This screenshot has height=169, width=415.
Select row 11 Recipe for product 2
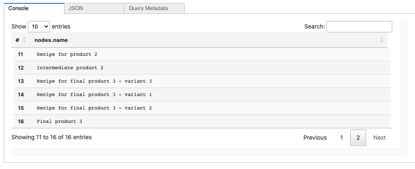(202, 55)
